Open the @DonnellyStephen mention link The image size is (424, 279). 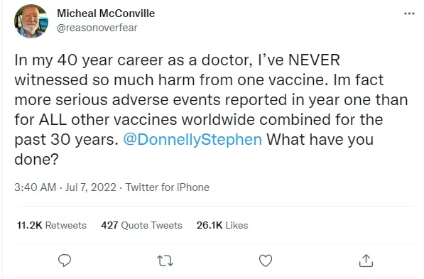[x=192, y=139]
